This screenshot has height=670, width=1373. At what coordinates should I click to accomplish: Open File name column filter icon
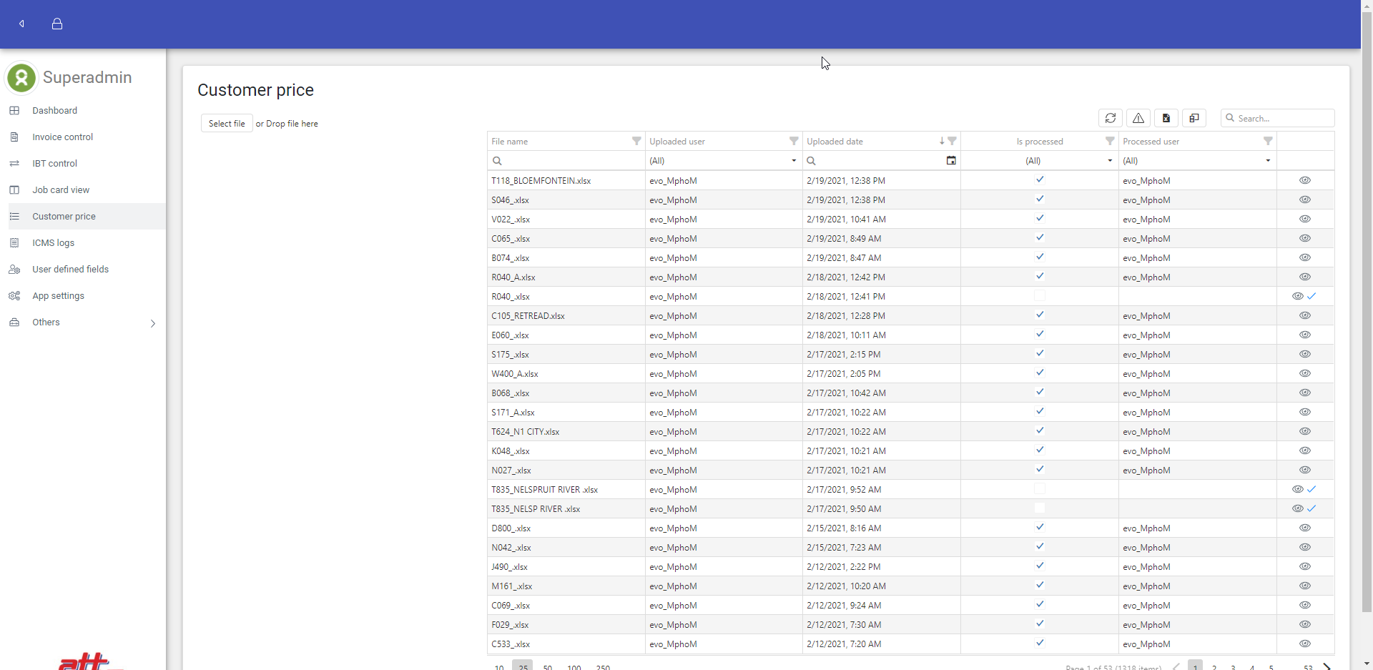636,141
